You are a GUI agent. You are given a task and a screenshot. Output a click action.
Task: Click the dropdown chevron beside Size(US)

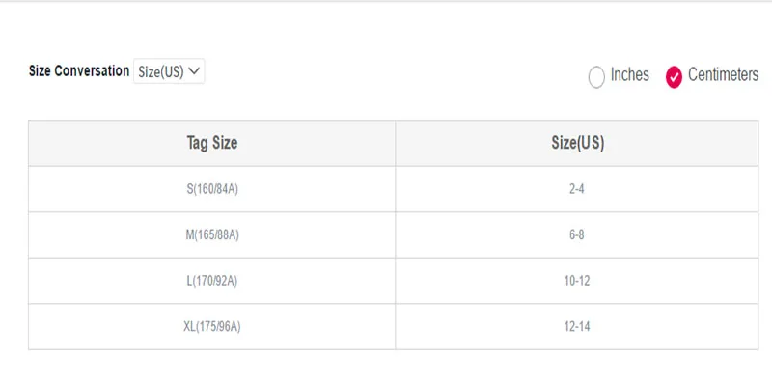[x=194, y=71]
